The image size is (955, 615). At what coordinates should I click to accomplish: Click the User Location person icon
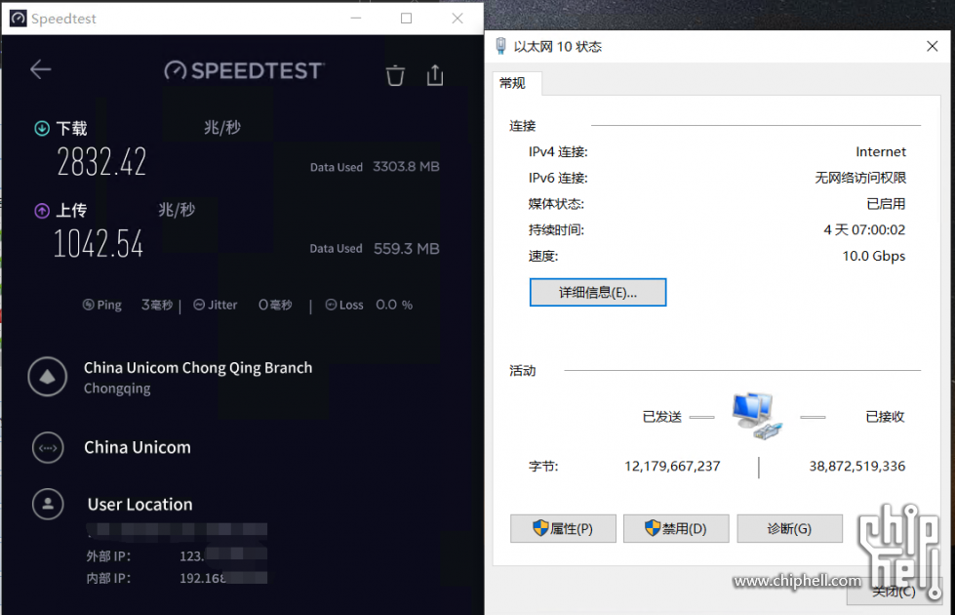(48, 504)
